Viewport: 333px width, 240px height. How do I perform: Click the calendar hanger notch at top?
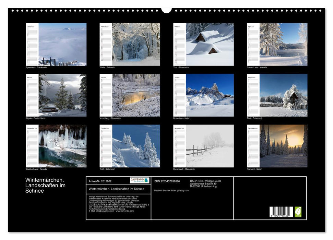point(166,10)
